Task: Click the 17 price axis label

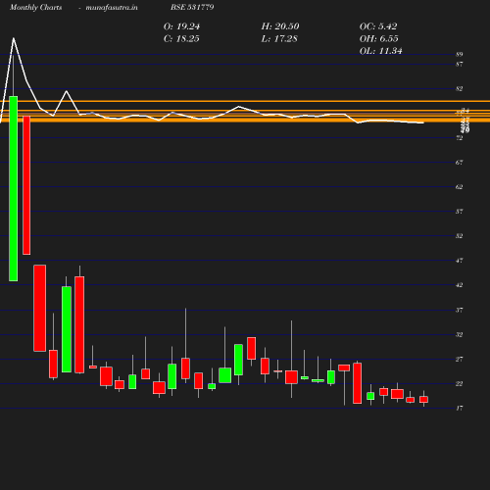Action: click(460, 408)
